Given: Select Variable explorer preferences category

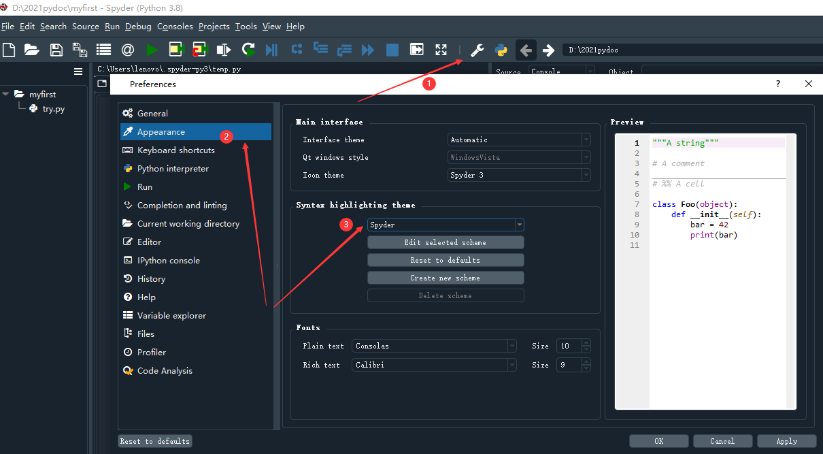Looking at the screenshot, I should click(x=195, y=316).
